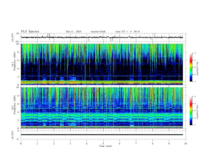
Task: Select the time axis tick label '0'
Action: tap(21, 144)
